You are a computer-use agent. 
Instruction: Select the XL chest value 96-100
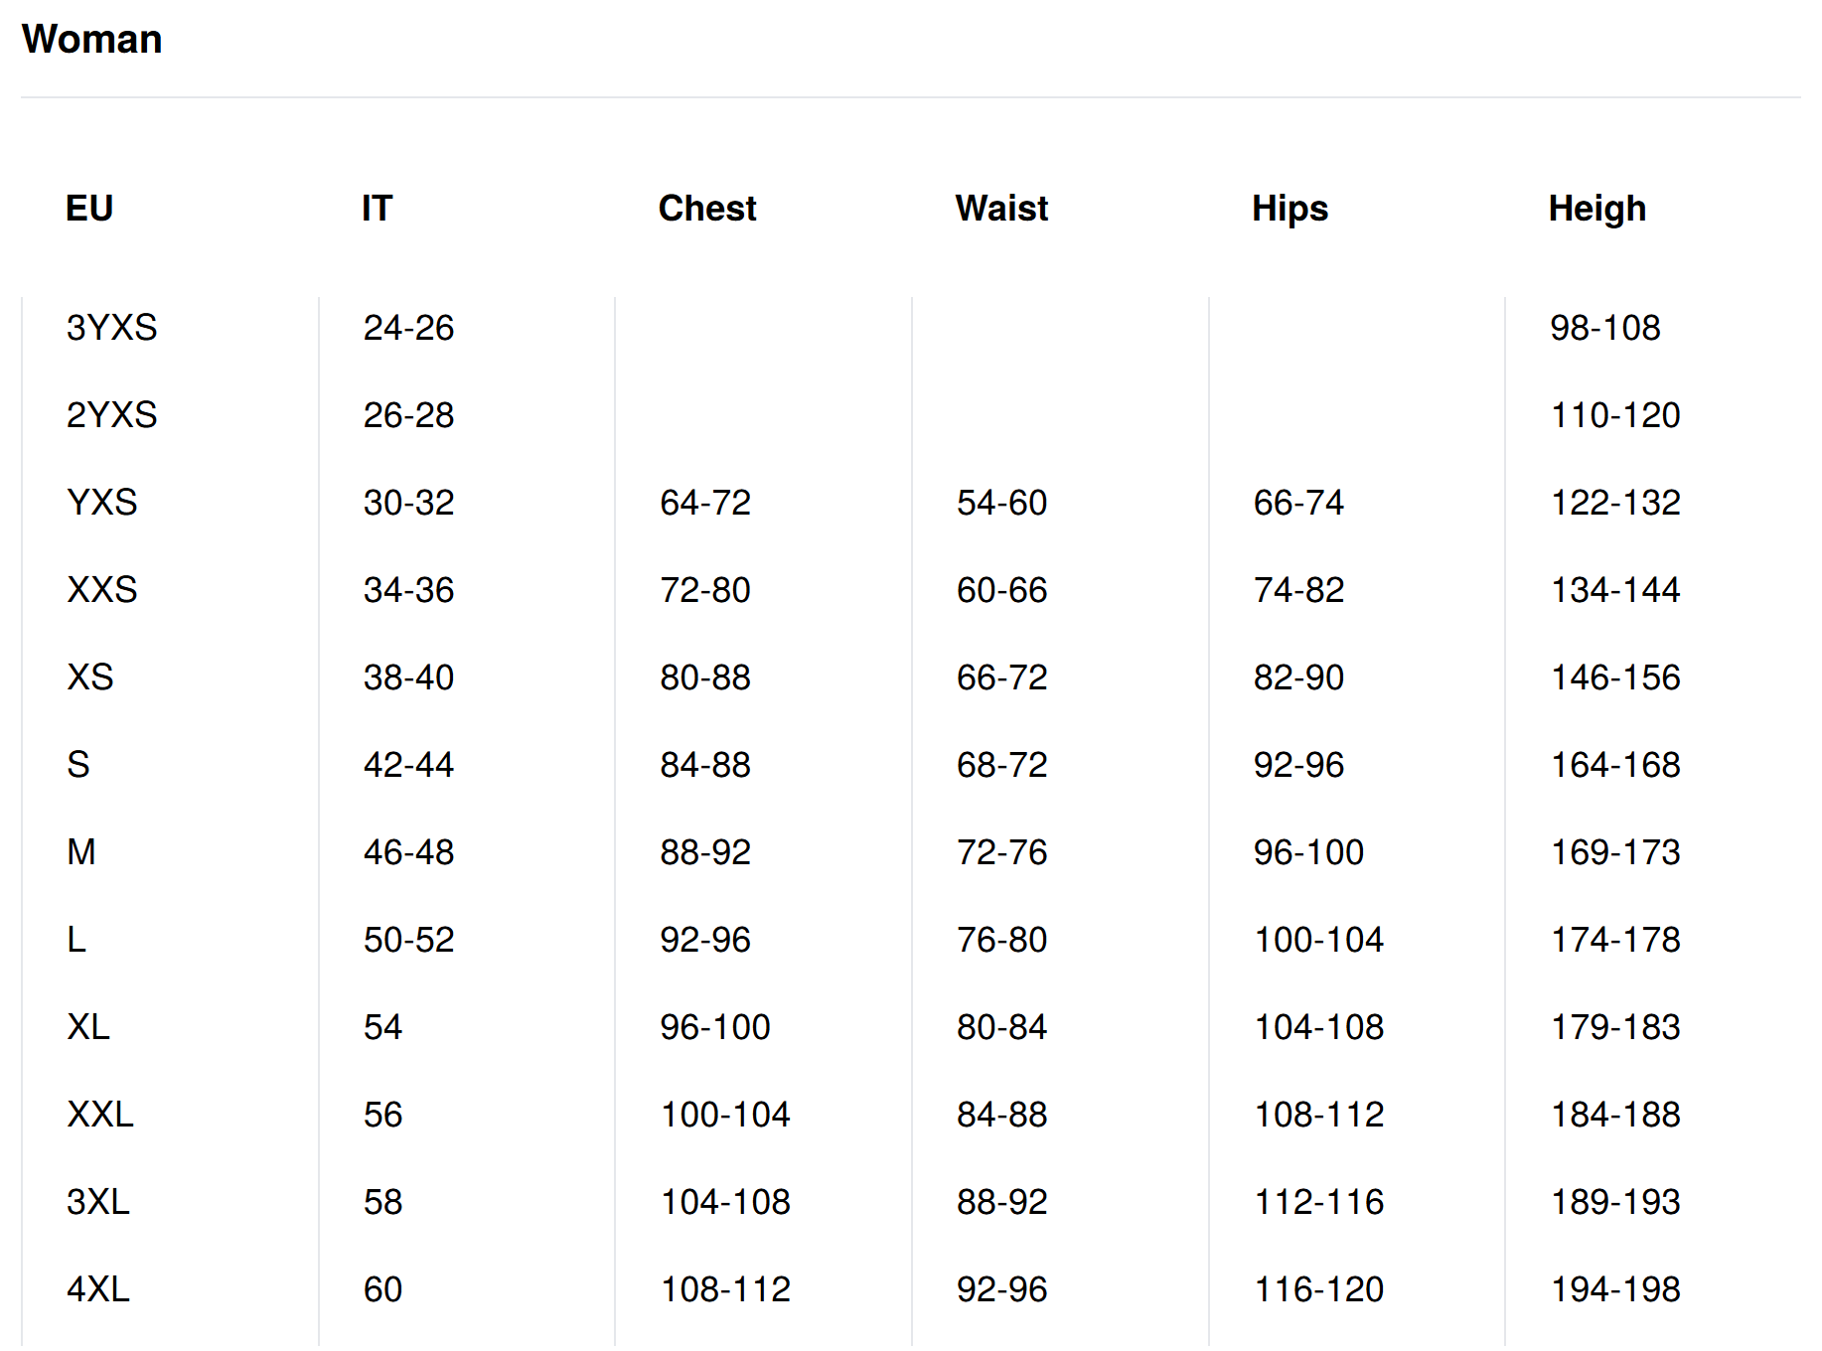point(715,1027)
